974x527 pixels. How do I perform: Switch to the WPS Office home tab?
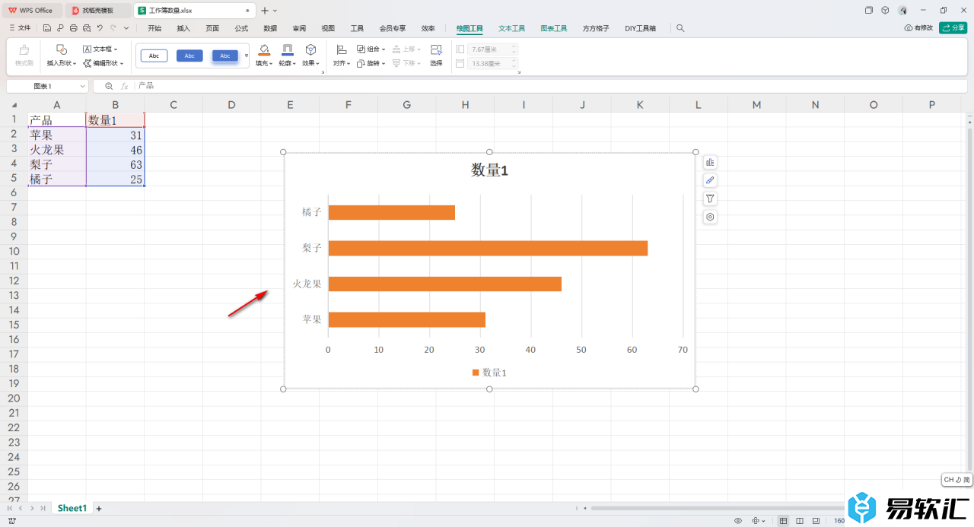(31, 11)
